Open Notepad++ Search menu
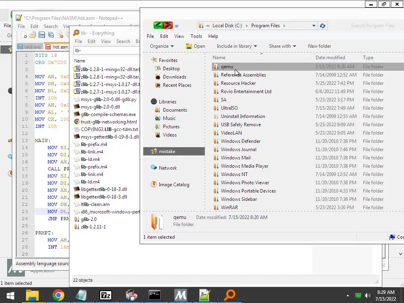This screenshot has height=303, width=404. pyautogui.click(x=50, y=26)
